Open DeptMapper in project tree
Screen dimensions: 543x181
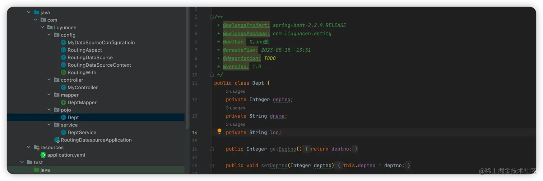[82, 103]
